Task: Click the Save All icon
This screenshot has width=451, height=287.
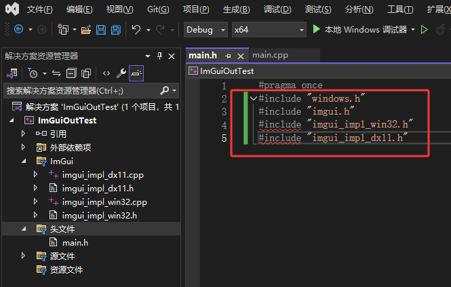Action: tap(116, 30)
